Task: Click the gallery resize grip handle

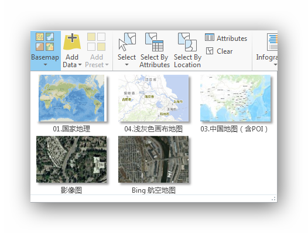Action: [273, 199]
